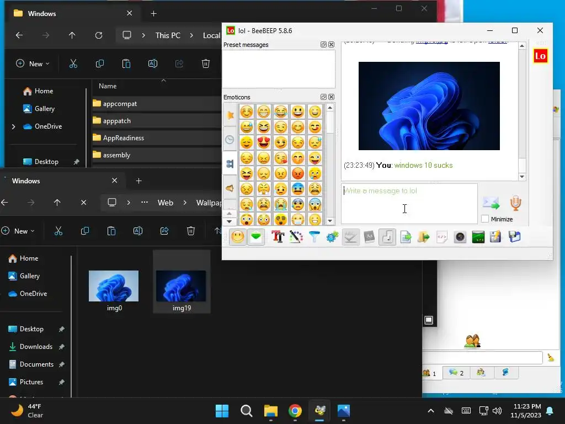Show hidden system tray icons chevron

(430, 411)
